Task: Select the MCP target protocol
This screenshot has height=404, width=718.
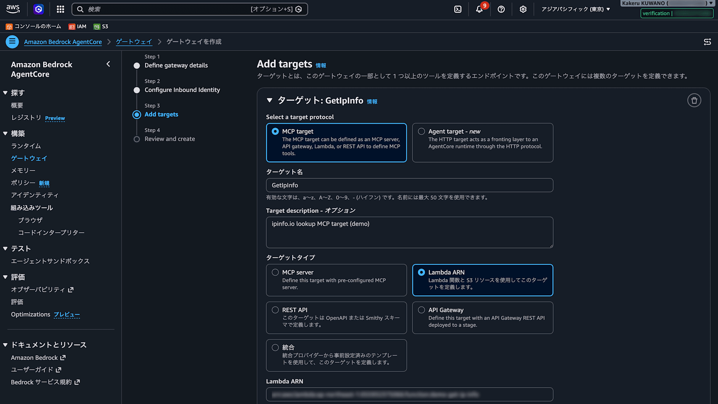Action: pyautogui.click(x=336, y=143)
